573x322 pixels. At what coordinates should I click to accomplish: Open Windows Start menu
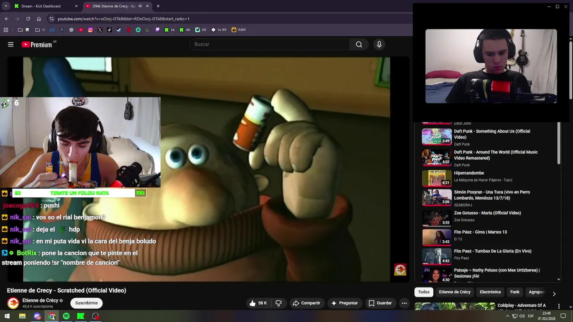coord(7,316)
